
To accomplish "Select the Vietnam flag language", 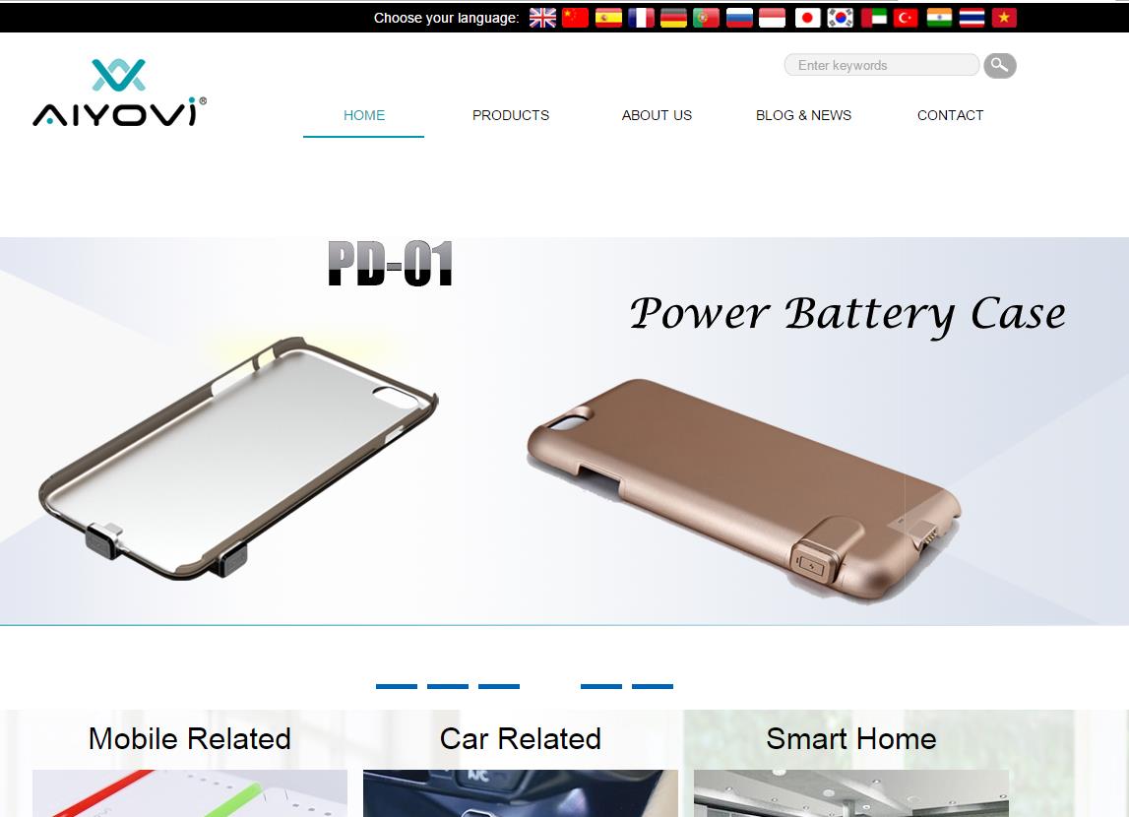I will (1004, 18).
